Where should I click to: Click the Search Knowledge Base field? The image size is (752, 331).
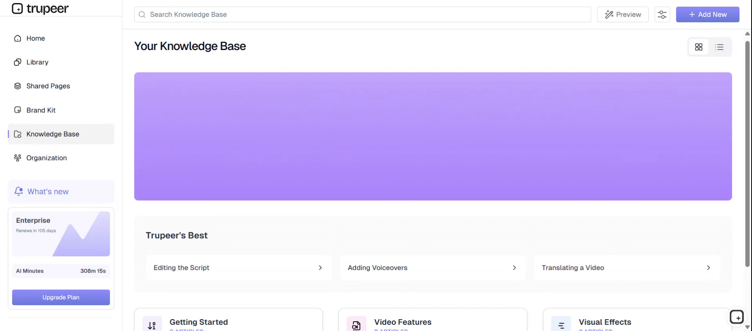[x=362, y=14]
